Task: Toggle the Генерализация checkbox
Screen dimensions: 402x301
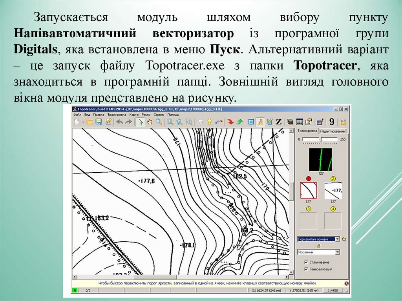Action: [306, 269]
